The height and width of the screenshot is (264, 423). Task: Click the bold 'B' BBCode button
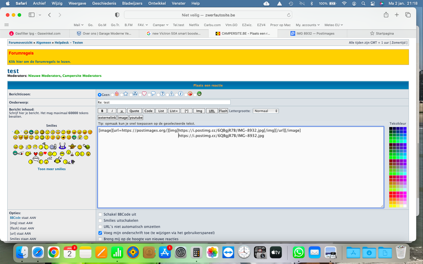[x=102, y=111]
